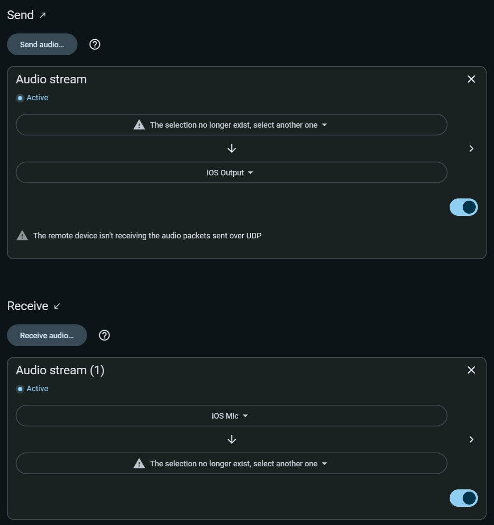This screenshot has height=525, width=494.
Task: Disable the send Audio stream toggle
Action: point(464,207)
